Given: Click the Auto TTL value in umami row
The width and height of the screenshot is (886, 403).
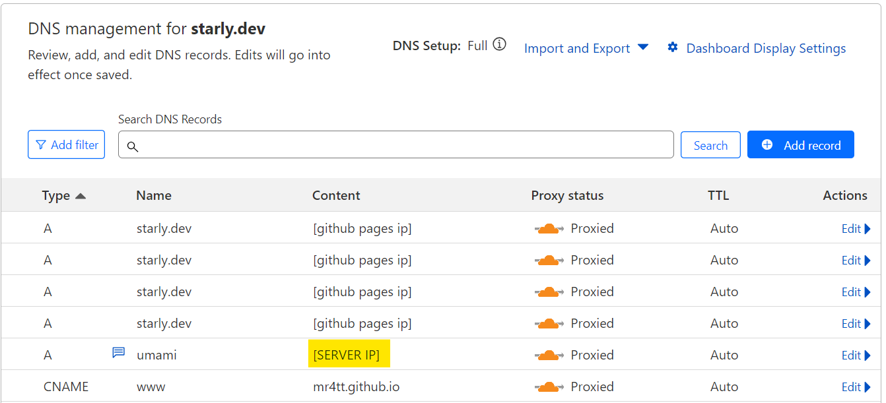Looking at the screenshot, I should [x=724, y=355].
